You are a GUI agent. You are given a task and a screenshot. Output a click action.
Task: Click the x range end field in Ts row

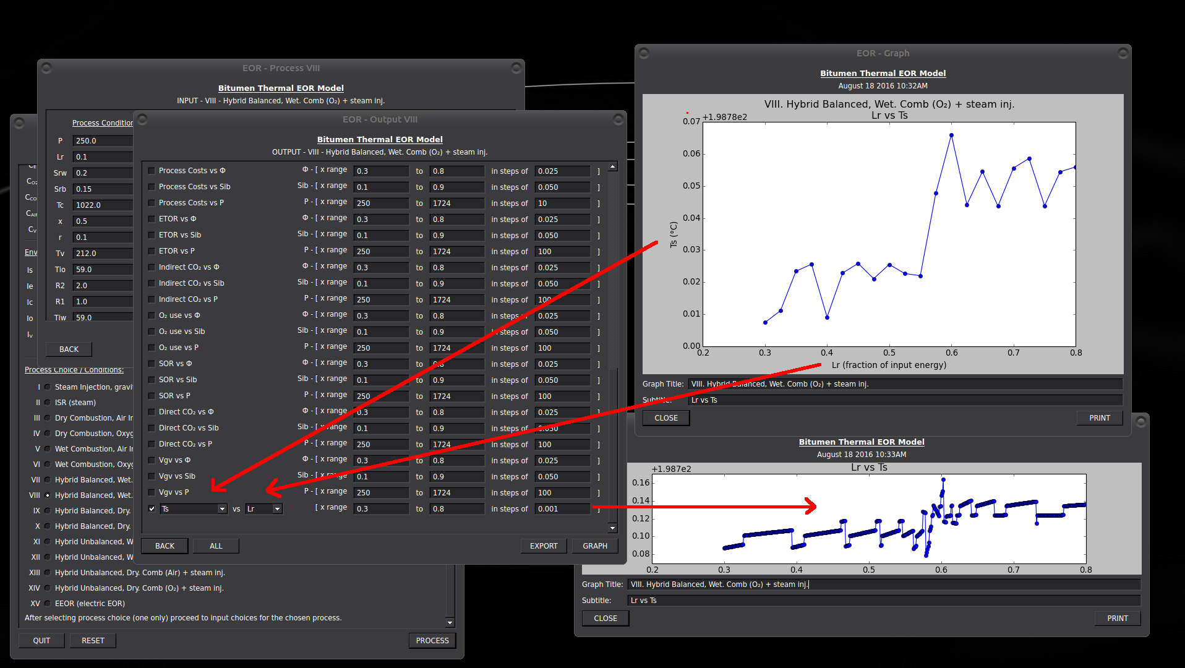[x=457, y=509]
